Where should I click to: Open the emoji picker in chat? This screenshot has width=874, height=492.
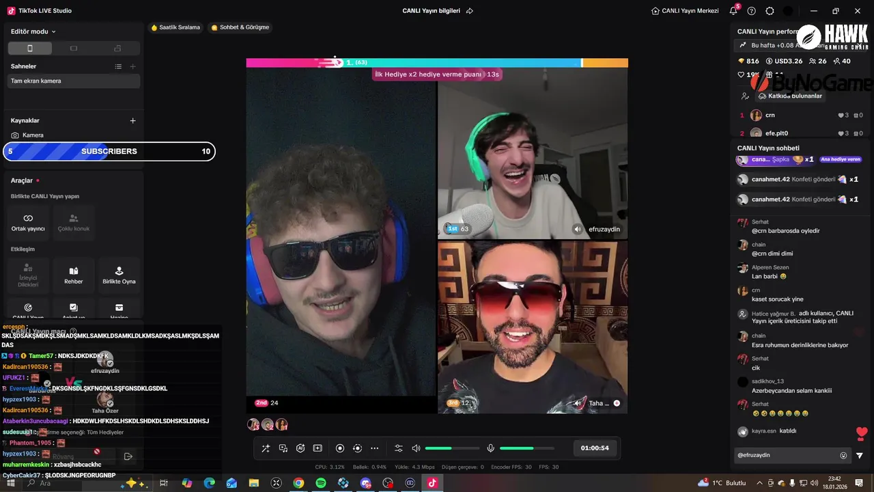(x=843, y=456)
